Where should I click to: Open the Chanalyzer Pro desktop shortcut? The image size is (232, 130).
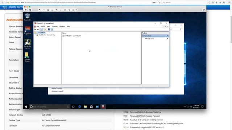coord(28,31)
